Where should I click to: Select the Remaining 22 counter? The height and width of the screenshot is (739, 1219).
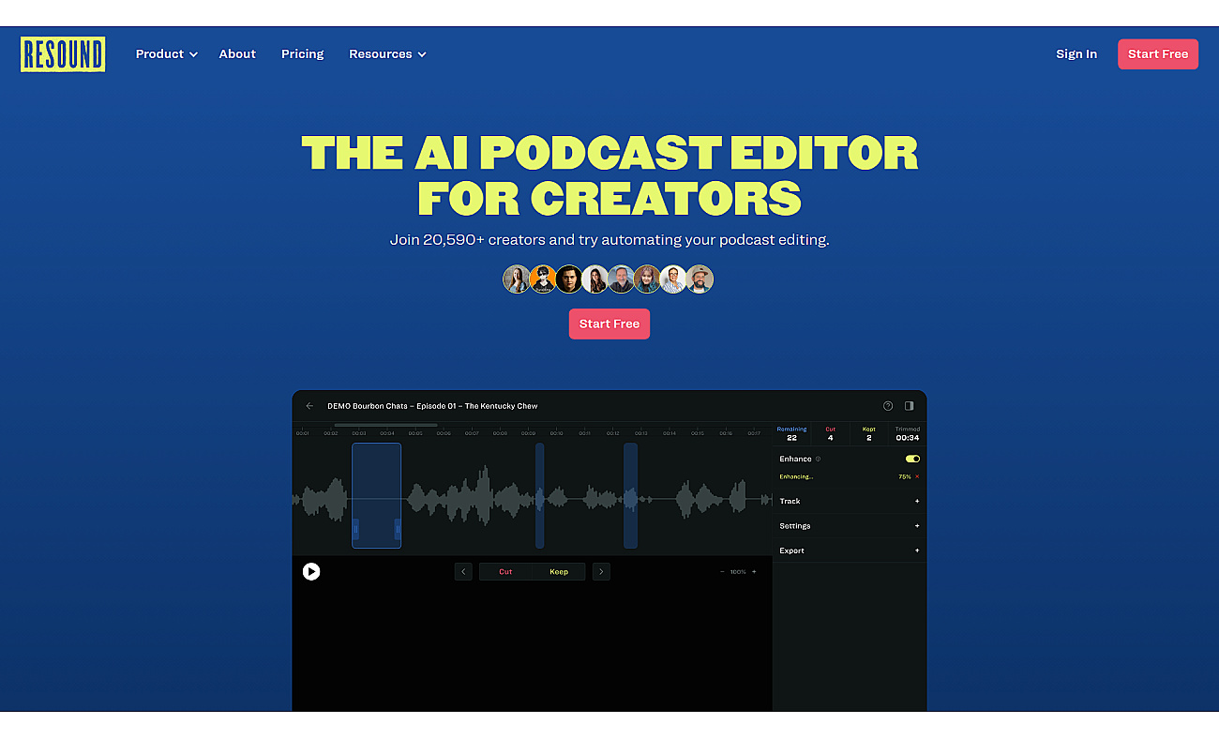click(792, 433)
